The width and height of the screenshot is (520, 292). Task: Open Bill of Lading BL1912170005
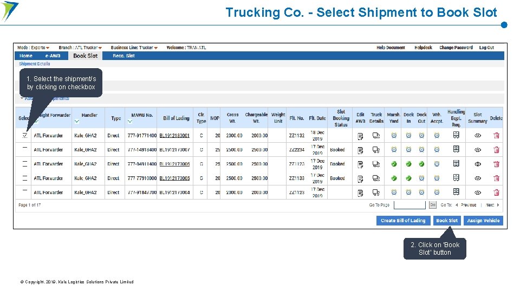(x=174, y=178)
